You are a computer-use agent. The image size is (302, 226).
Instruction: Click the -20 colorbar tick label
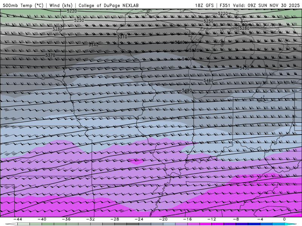[163, 219]
